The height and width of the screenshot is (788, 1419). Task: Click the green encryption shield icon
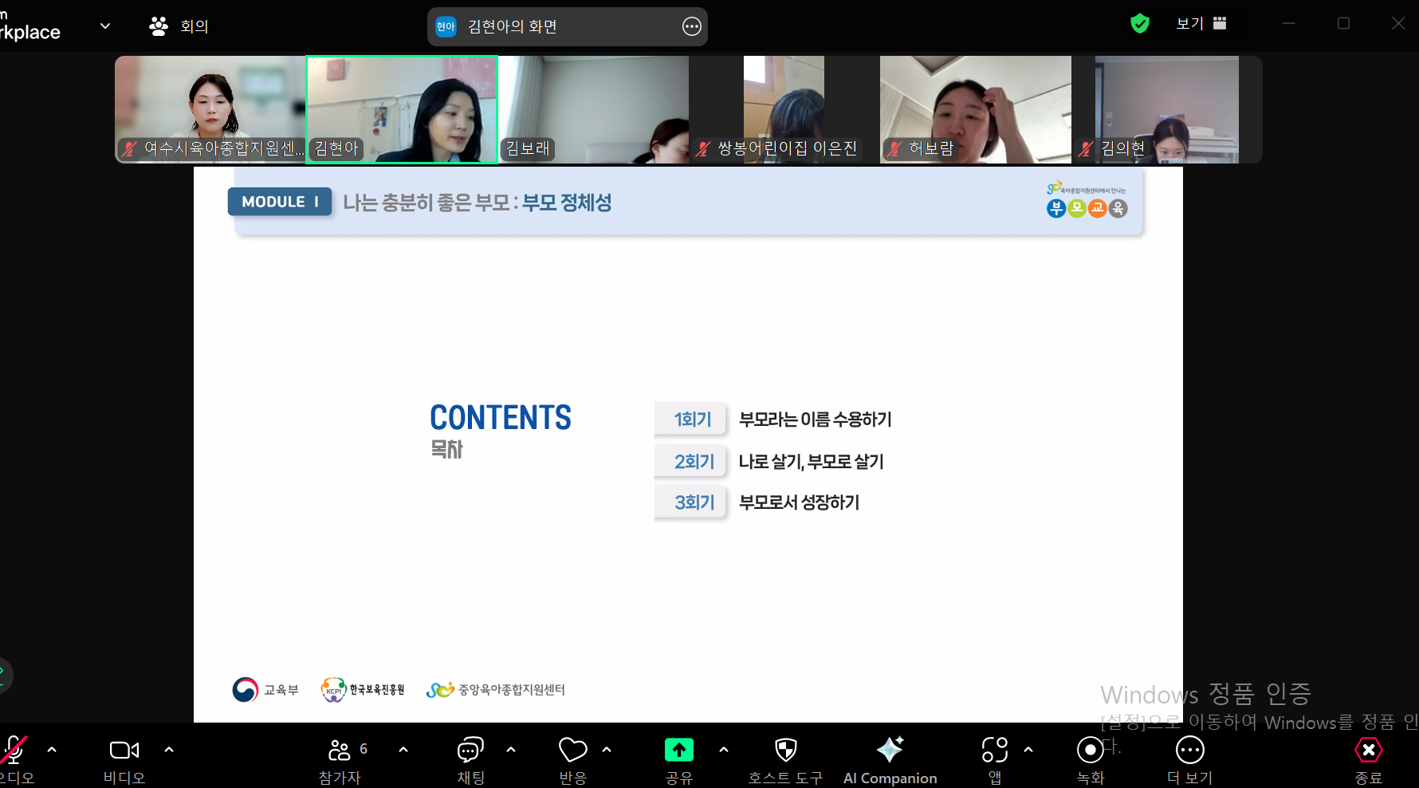[x=1140, y=24]
